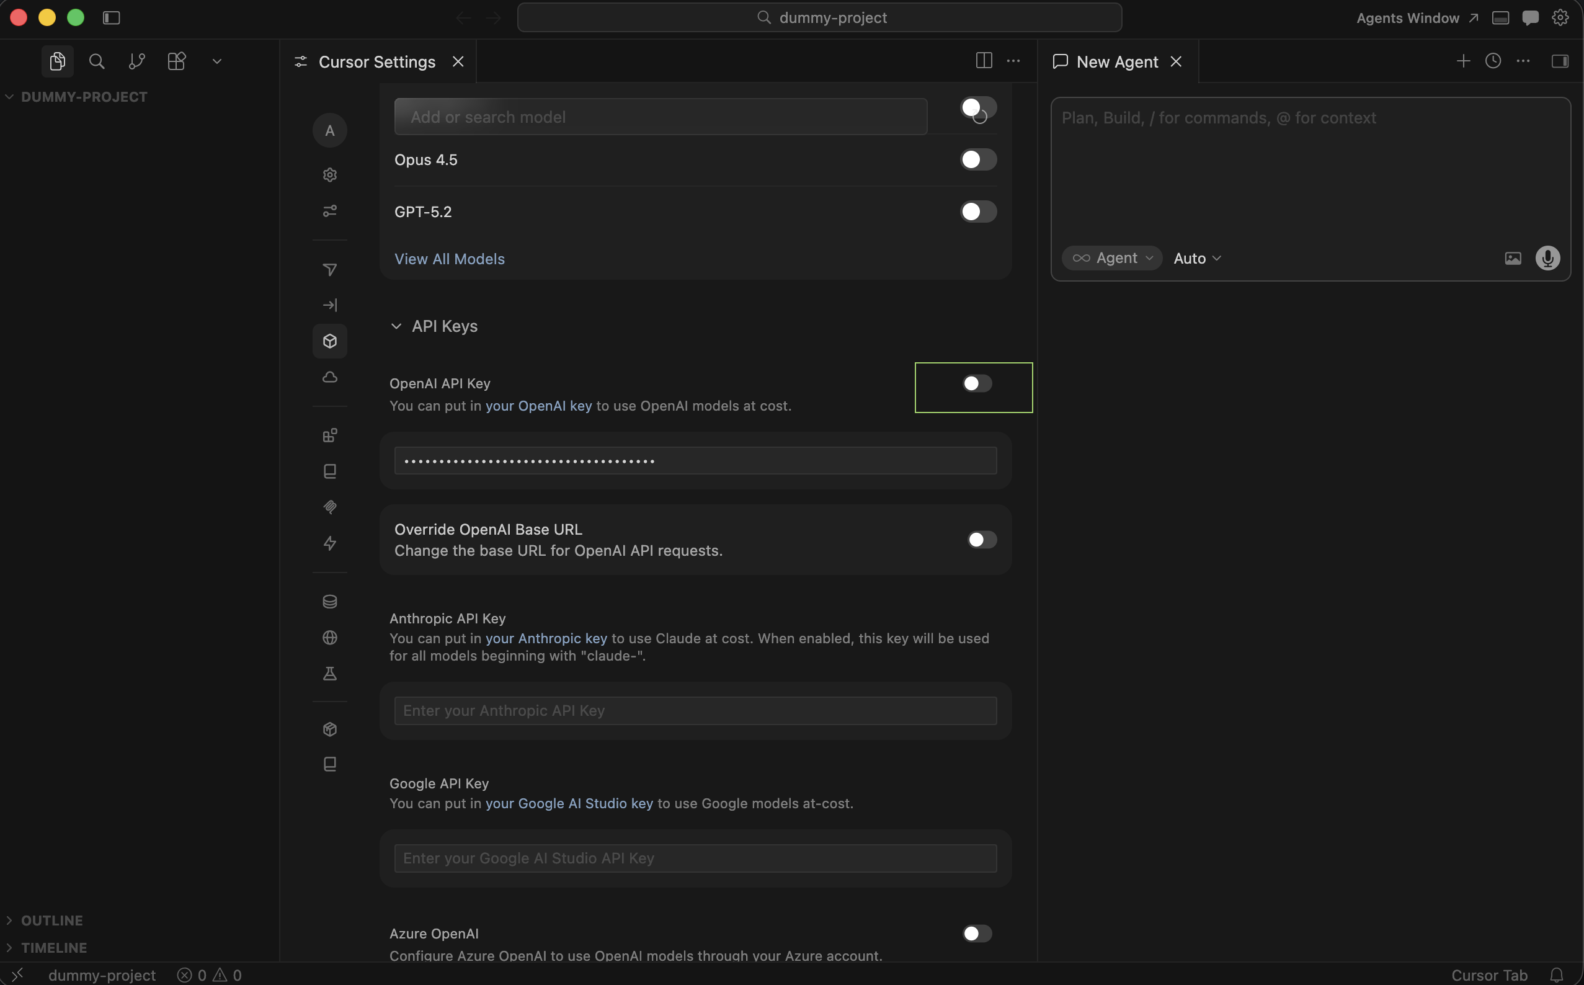Toggle the switch beside model search field
This screenshot has height=985, width=1584.
978,108
